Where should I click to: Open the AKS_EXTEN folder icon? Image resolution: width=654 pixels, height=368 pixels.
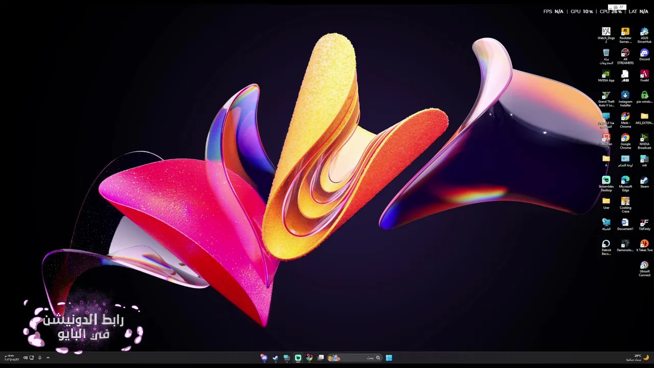[x=644, y=119]
